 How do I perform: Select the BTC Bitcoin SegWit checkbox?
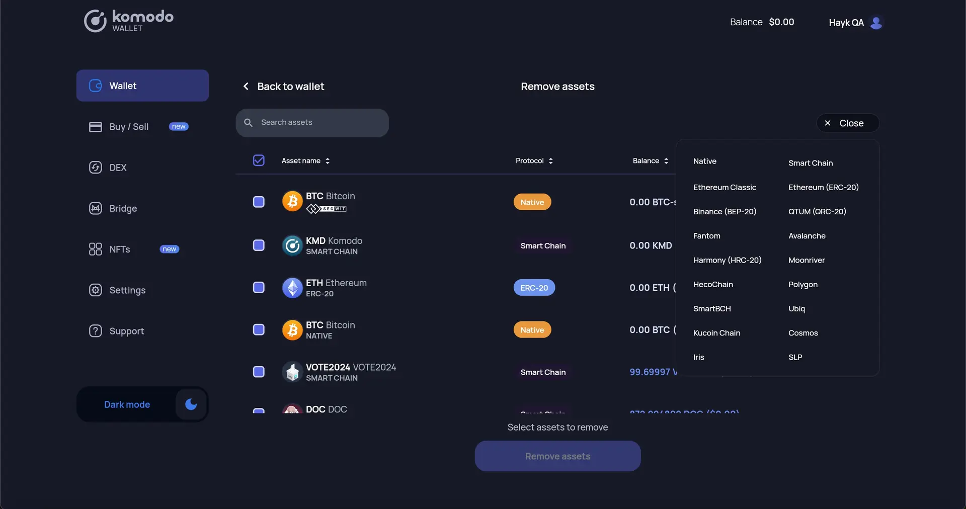click(x=258, y=202)
